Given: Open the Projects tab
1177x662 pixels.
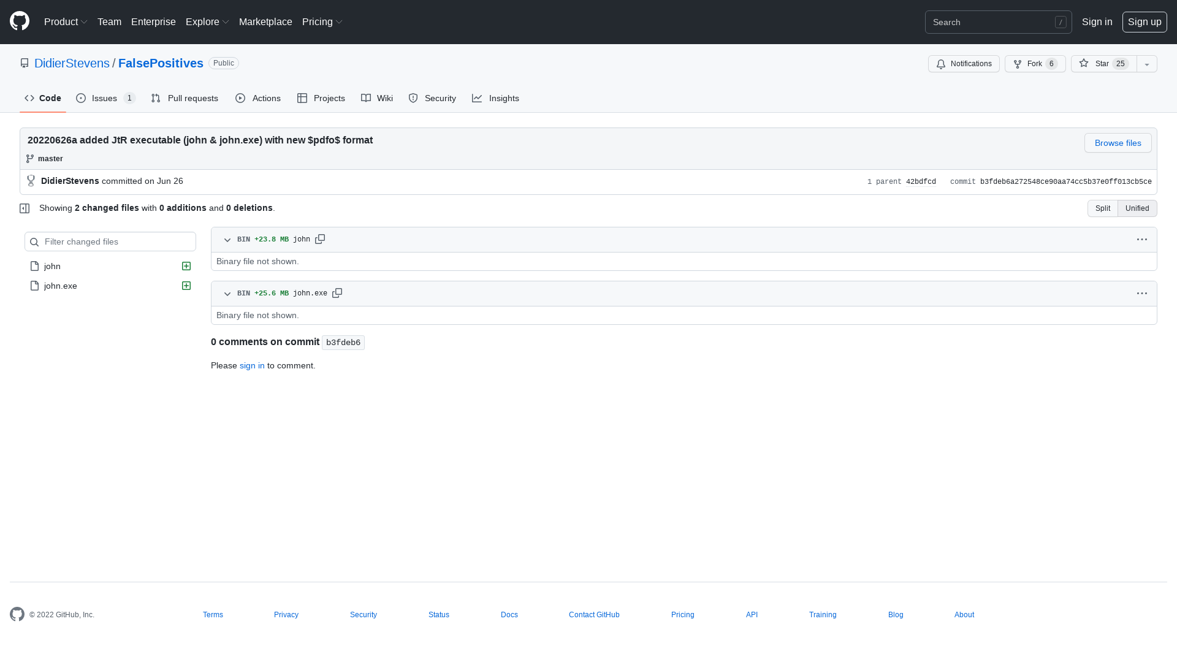Looking at the screenshot, I should (x=321, y=98).
